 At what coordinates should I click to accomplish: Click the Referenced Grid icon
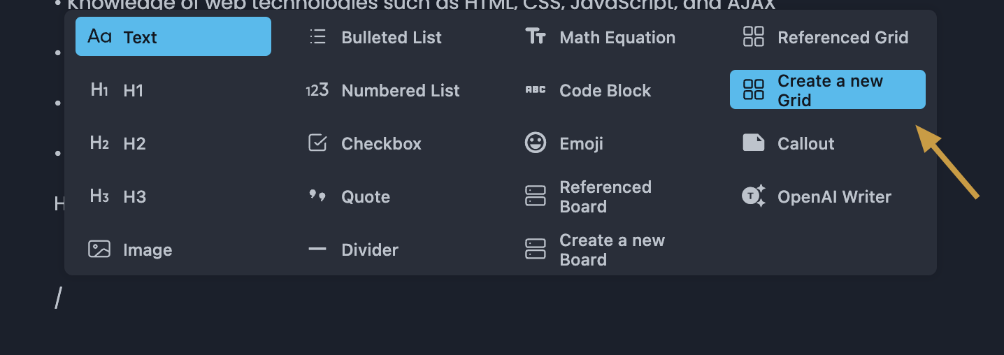coord(754,37)
